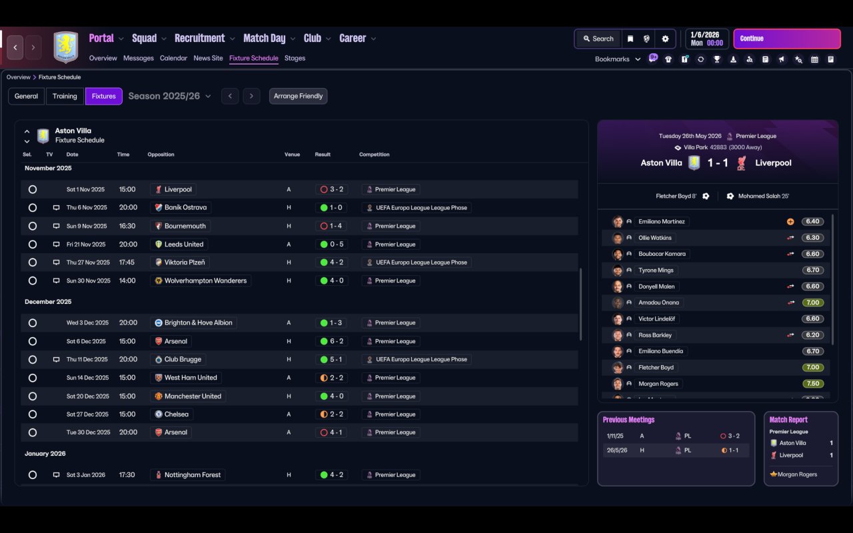Click the Aston Villa club crest in header
The height and width of the screenshot is (533, 853).
coord(65,47)
